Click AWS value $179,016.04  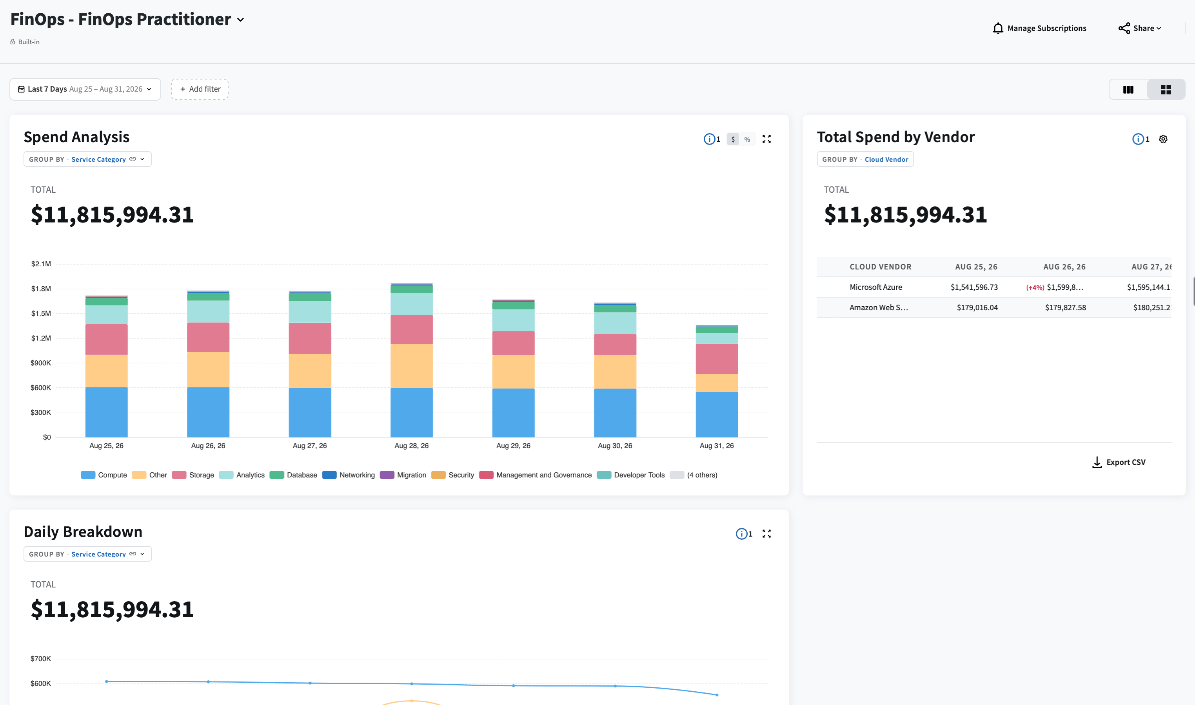[977, 308]
